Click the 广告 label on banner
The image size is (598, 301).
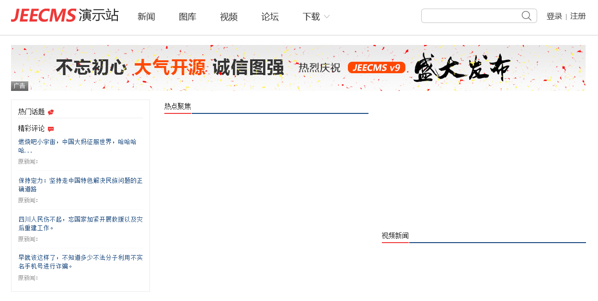tap(20, 86)
